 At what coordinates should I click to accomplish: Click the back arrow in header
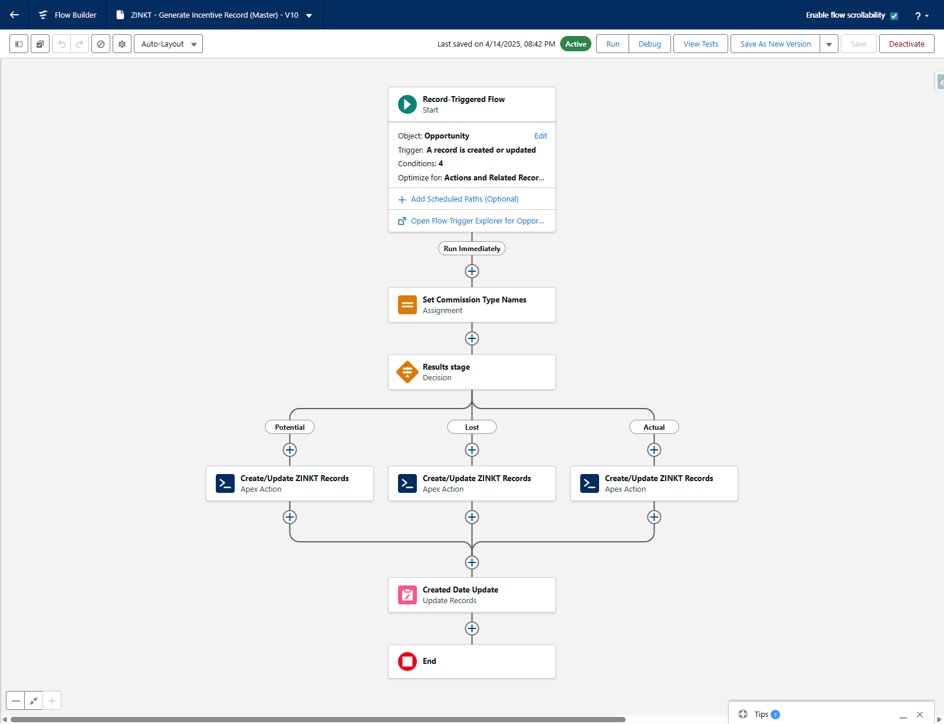[x=14, y=15]
